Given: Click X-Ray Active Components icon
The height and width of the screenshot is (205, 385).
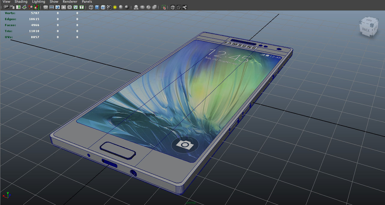Looking at the screenshot, I should [179, 7].
